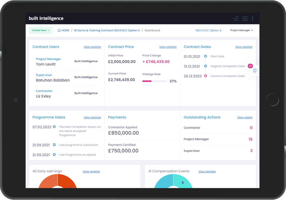Click the 07.02.2022 programme date
The width and height of the screenshot is (286, 200).
pos(42,127)
